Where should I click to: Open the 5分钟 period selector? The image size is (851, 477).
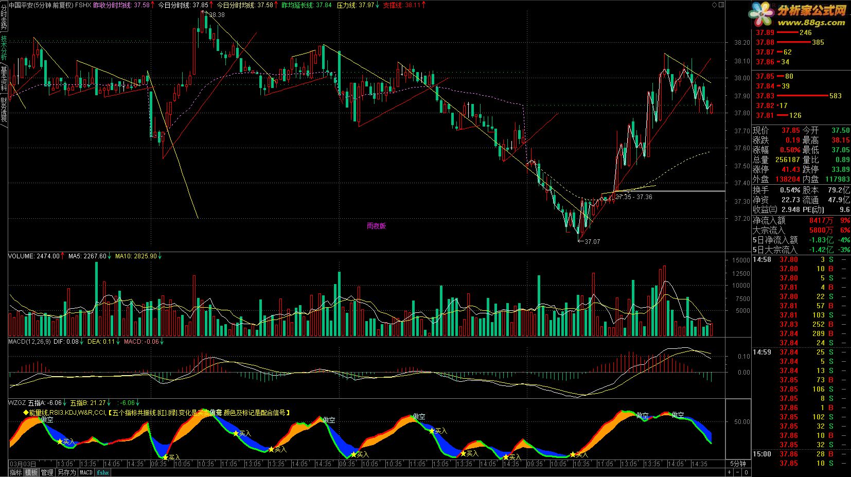[738, 463]
